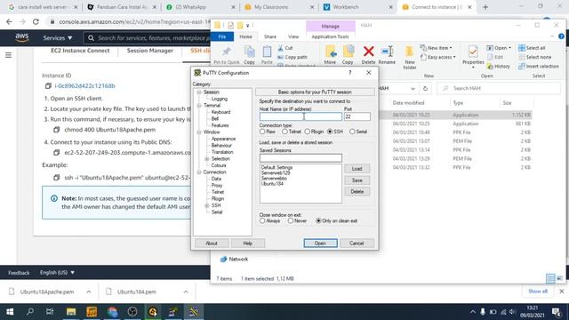Screen dimensions: 569x320
Task: Copy the Public DNS address
Action: pyautogui.click(x=56, y=153)
